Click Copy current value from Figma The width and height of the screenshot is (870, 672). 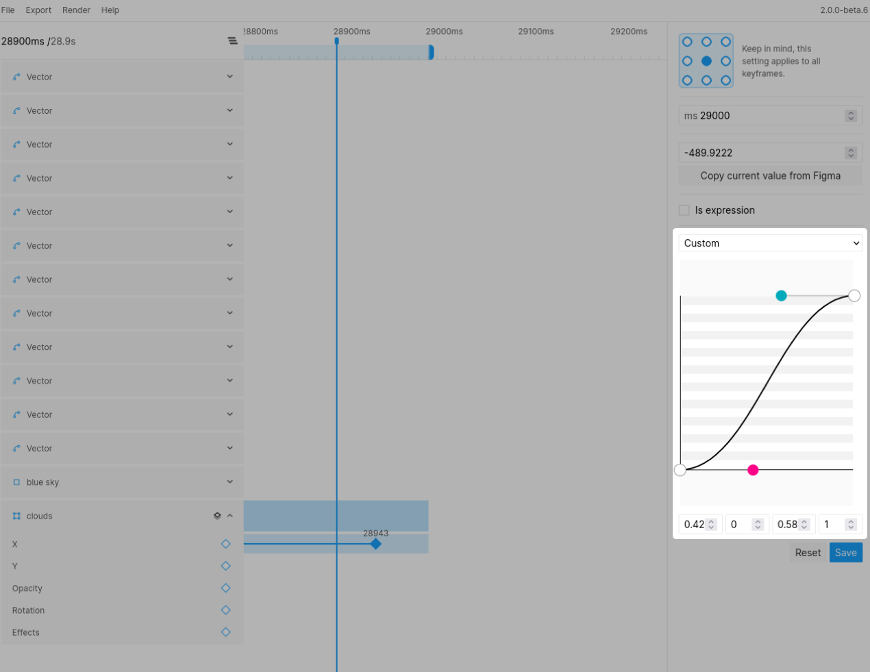pyautogui.click(x=770, y=176)
